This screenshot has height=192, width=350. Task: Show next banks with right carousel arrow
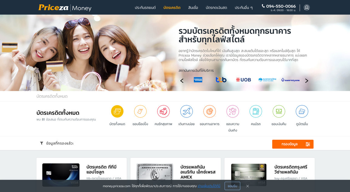[x=307, y=81]
